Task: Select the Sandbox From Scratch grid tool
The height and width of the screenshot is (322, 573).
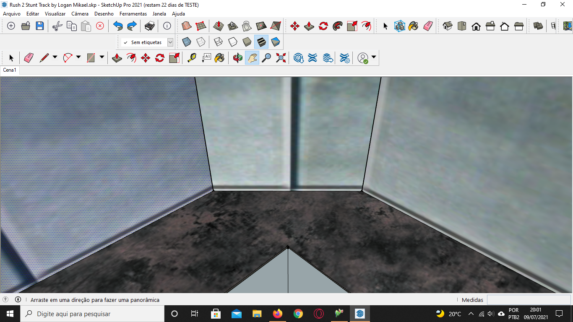Action: 201,26
